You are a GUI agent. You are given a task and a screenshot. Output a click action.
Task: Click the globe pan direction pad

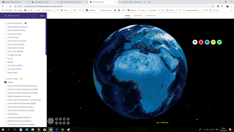[51, 121]
